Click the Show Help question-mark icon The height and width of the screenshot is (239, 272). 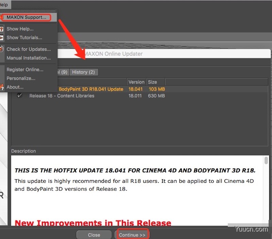tap(2, 29)
